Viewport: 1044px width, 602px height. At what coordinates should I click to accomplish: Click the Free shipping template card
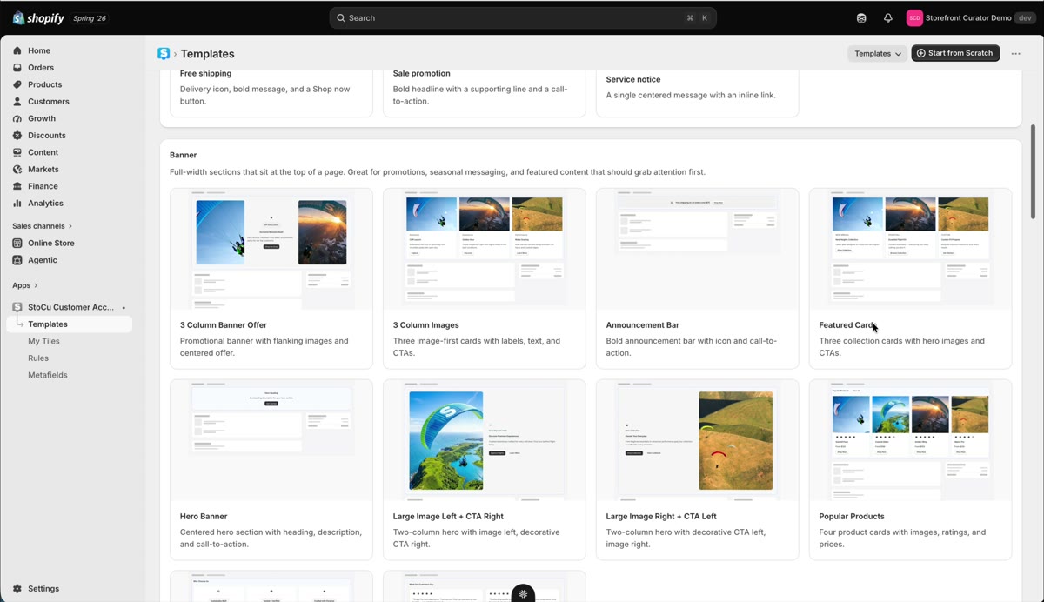[271, 93]
